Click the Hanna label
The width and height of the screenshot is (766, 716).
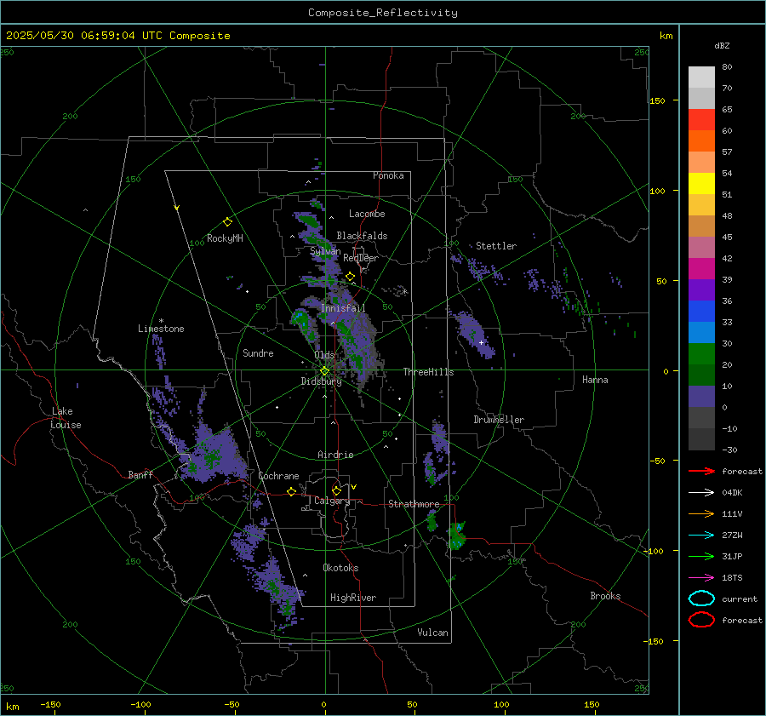click(x=595, y=380)
